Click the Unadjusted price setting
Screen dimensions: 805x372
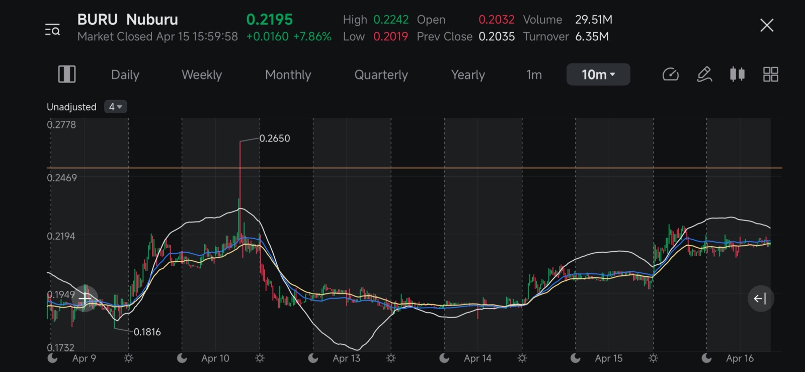[x=71, y=107]
